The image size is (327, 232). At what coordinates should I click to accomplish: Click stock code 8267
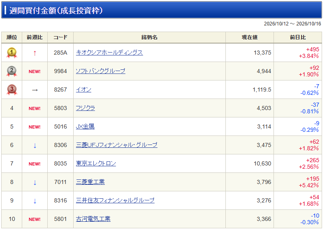click(60, 90)
